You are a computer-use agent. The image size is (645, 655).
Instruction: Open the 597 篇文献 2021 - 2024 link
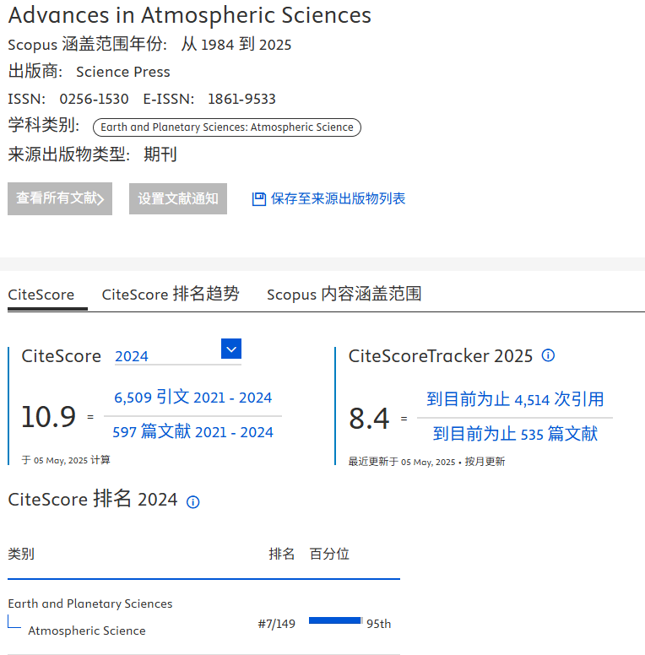192,432
